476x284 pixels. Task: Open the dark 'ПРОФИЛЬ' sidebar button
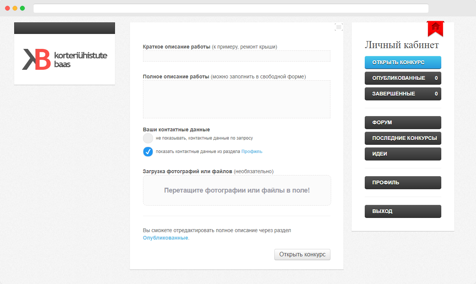tap(403, 182)
